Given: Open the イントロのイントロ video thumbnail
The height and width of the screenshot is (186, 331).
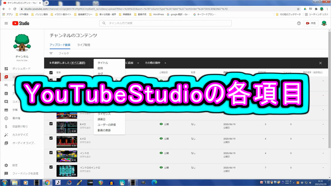Looking at the screenshot, I should (x=67, y=170).
